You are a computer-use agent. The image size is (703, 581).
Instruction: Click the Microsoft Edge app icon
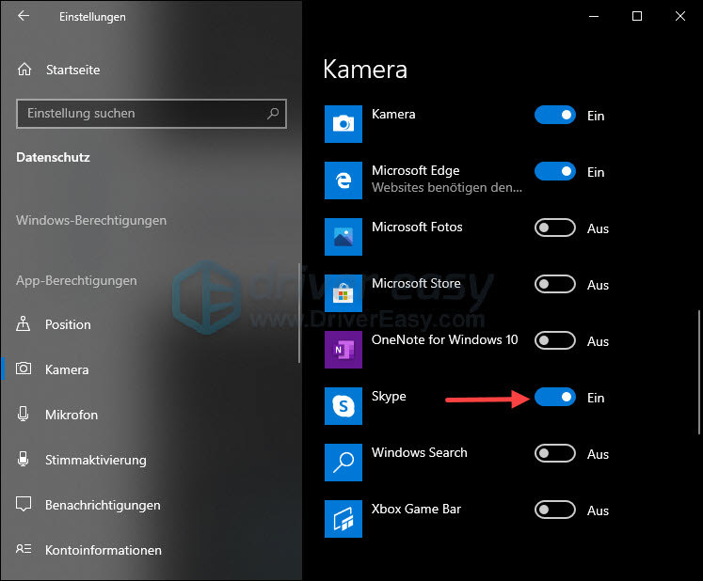tap(344, 181)
